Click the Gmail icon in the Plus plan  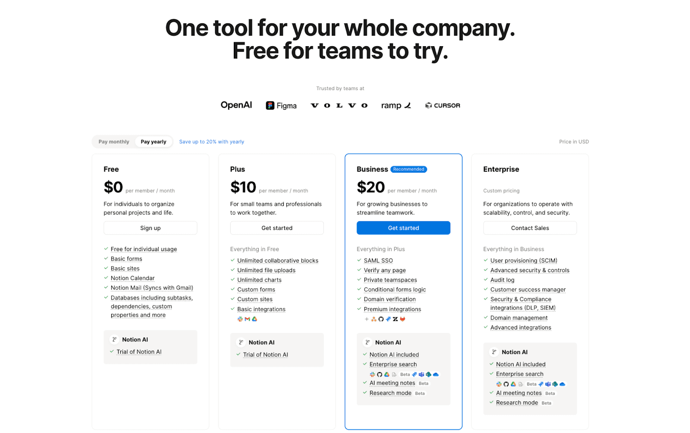click(247, 319)
